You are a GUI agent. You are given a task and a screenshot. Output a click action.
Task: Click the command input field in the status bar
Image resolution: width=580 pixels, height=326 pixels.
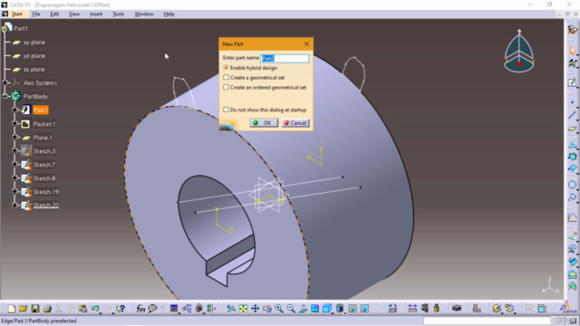pos(487,321)
